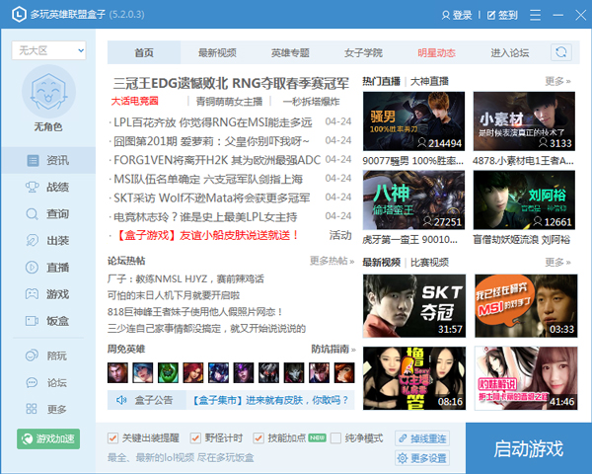Switch to the 最新视频 tab
The height and width of the screenshot is (474, 592).
tap(217, 52)
